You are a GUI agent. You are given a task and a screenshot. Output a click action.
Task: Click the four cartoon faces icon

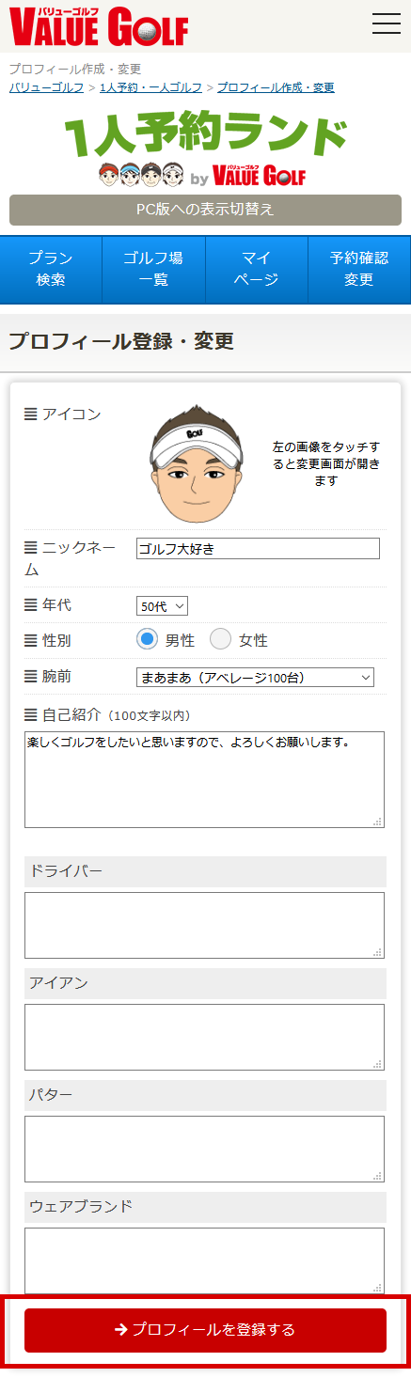coord(140,176)
